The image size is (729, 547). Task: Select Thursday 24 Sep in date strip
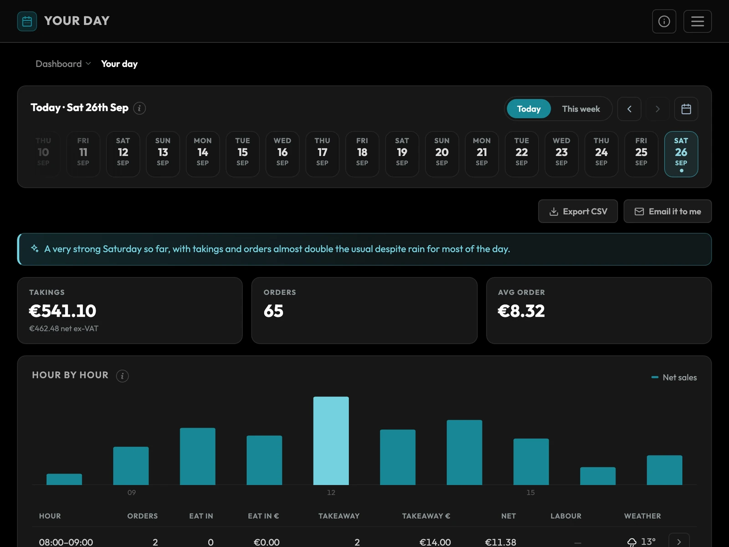point(601,154)
